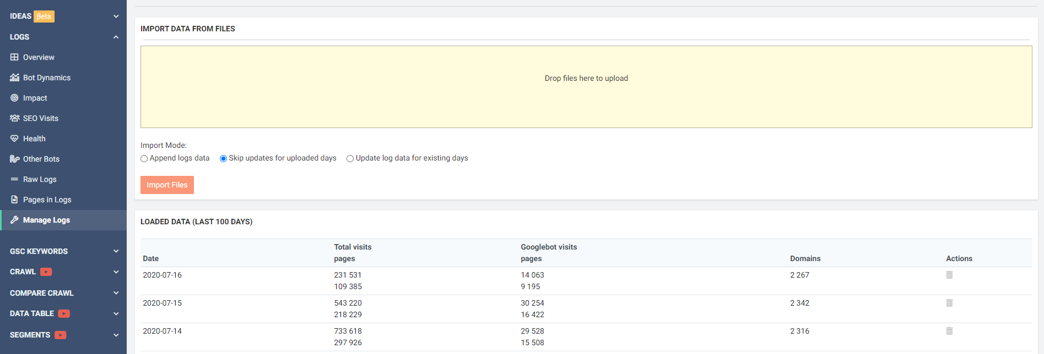Click Googlebot visits value 29 528

tap(532, 331)
